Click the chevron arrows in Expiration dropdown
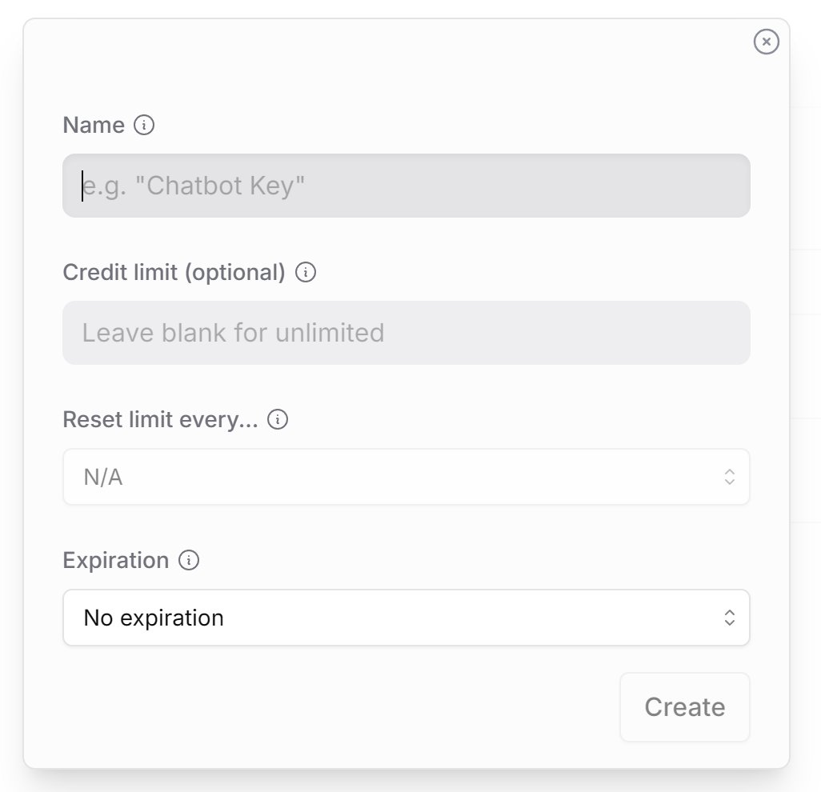 [x=729, y=618]
